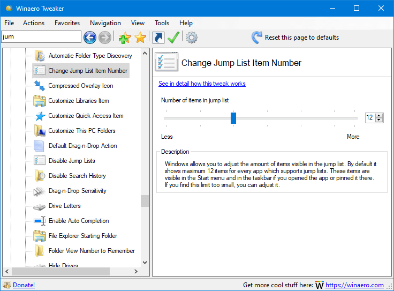
Task: Click the File Explorer Starting Folder icon
Action: [40, 236]
